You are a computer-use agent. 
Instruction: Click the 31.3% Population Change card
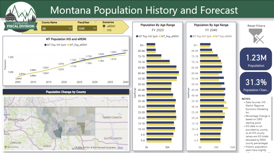[256, 83]
